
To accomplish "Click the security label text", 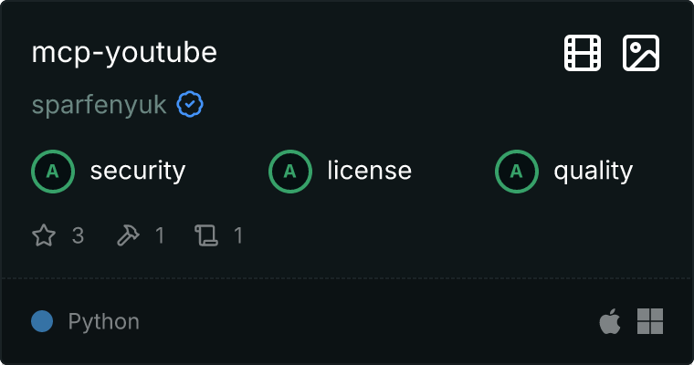I will point(138,171).
